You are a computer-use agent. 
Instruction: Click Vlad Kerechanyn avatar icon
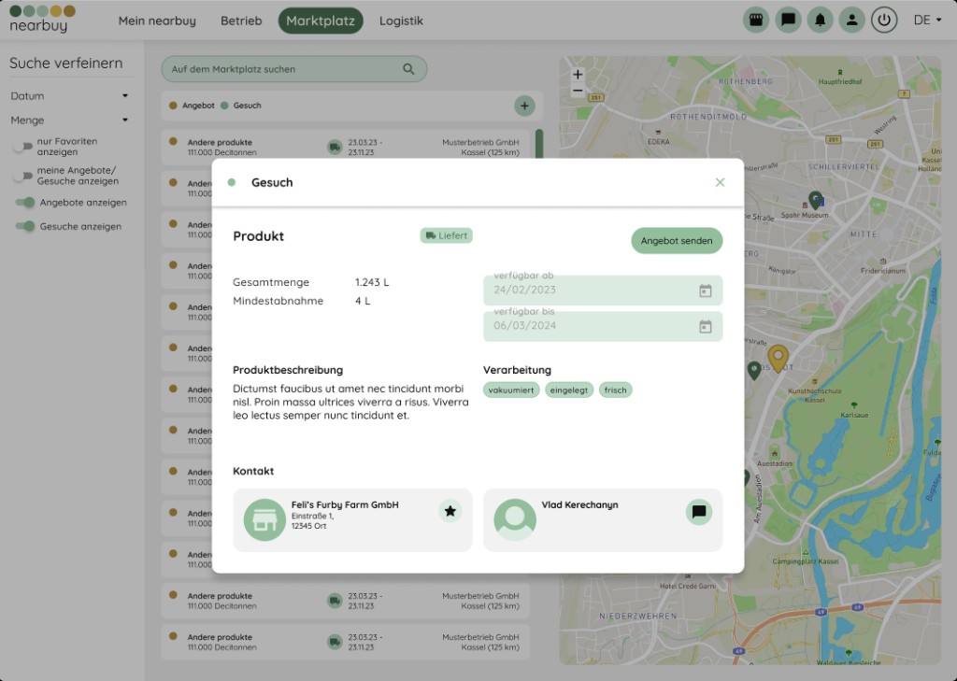(515, 520)
